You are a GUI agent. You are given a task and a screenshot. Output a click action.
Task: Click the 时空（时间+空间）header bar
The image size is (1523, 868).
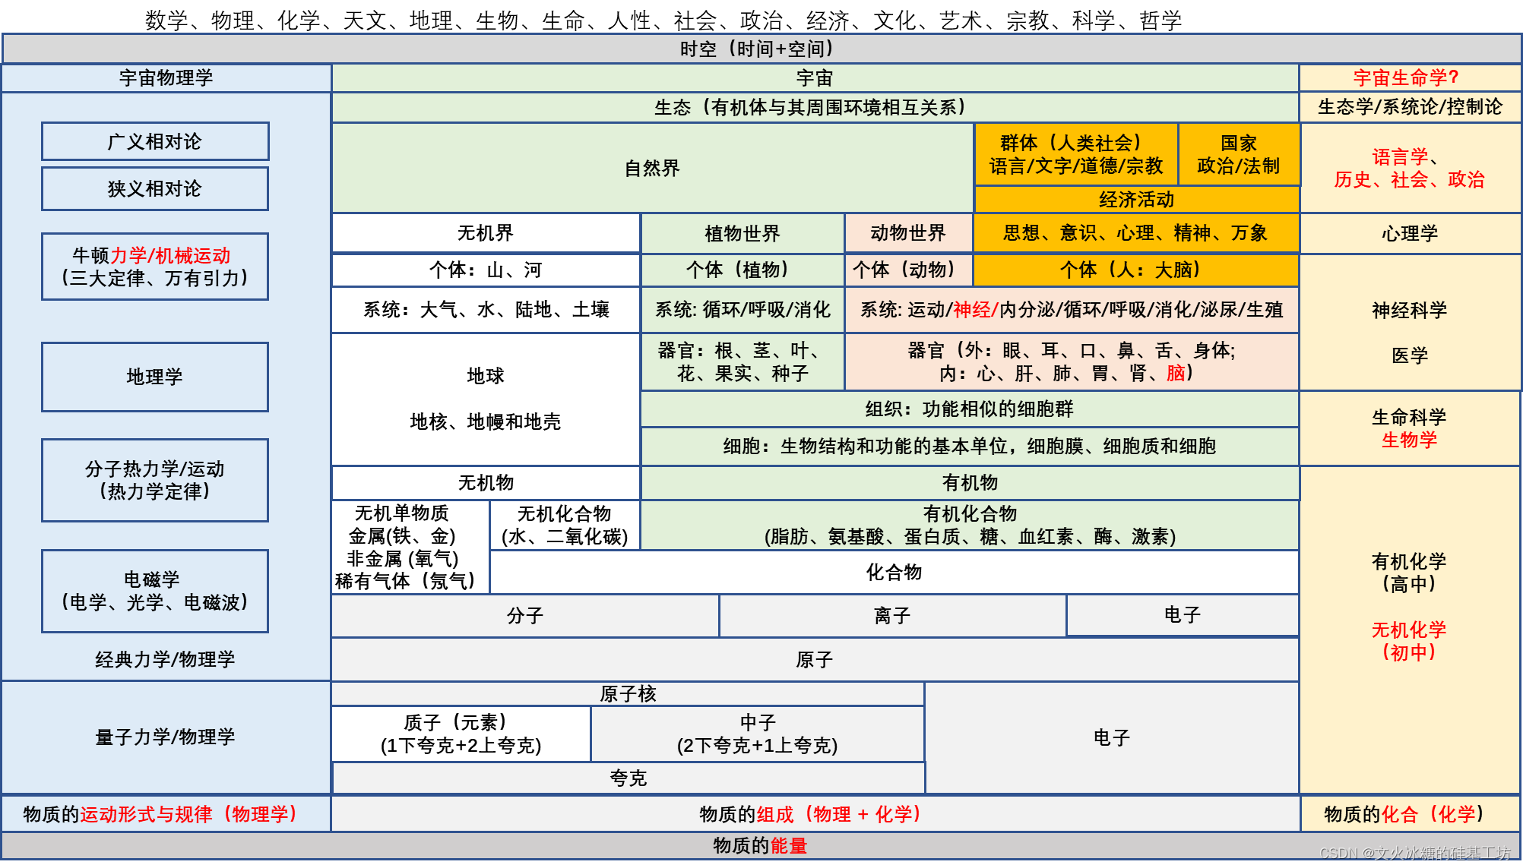(x=761, y=49)
